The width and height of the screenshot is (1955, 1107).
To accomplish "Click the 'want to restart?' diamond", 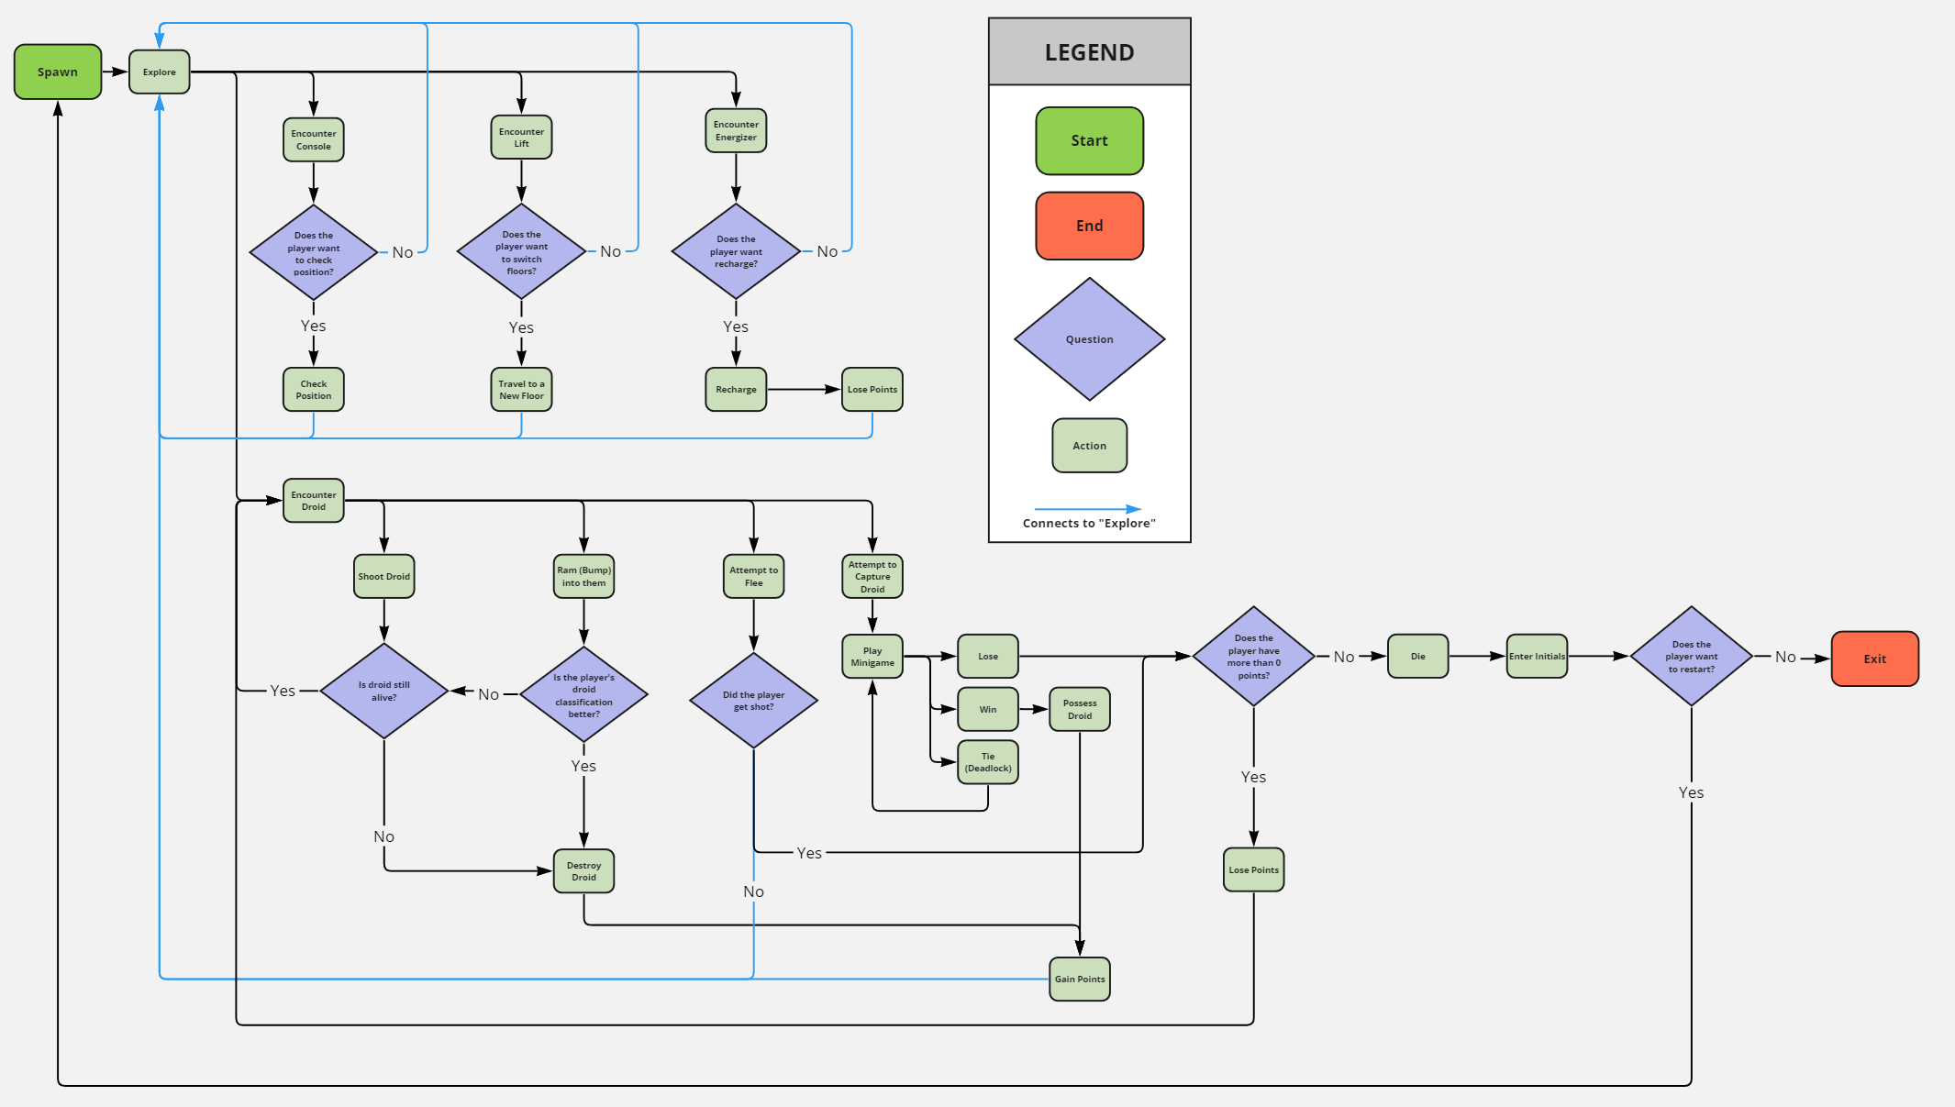I will click(x=1692, y=657).
